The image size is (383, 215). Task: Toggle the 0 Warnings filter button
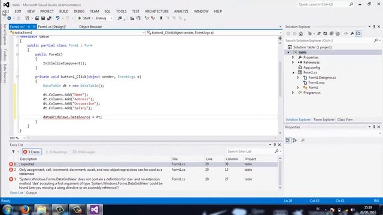point(56,152)
